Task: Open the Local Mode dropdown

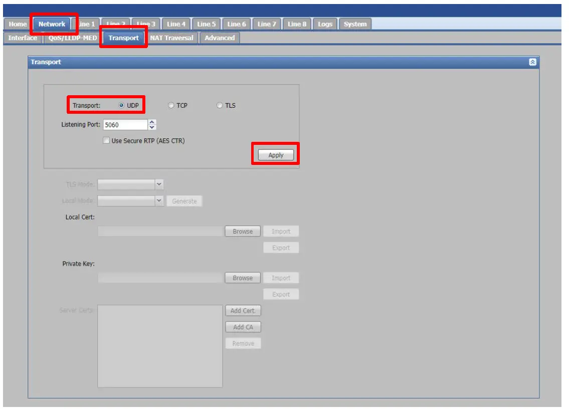Action: point(130,200)
